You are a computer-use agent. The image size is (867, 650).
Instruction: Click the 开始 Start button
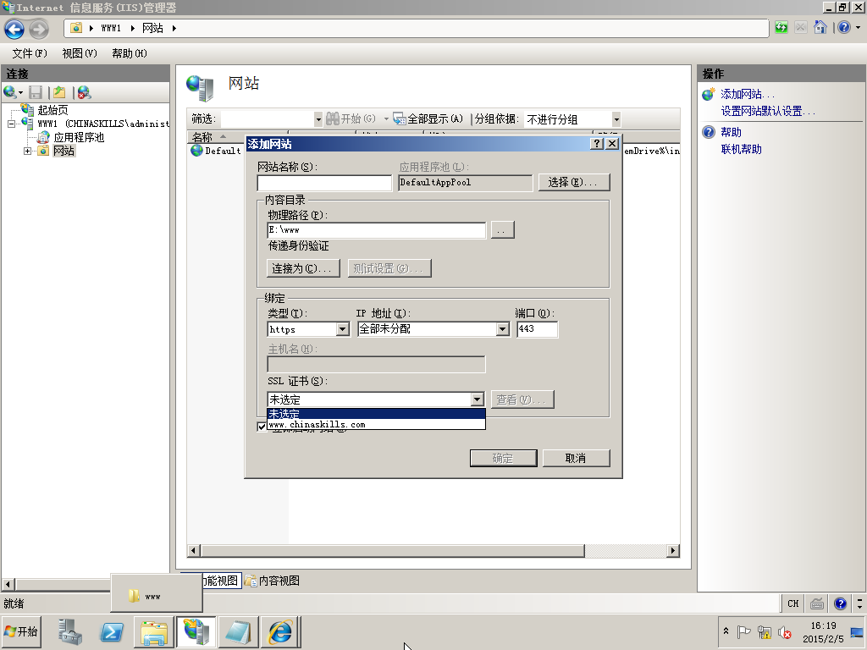pos(21,631)
